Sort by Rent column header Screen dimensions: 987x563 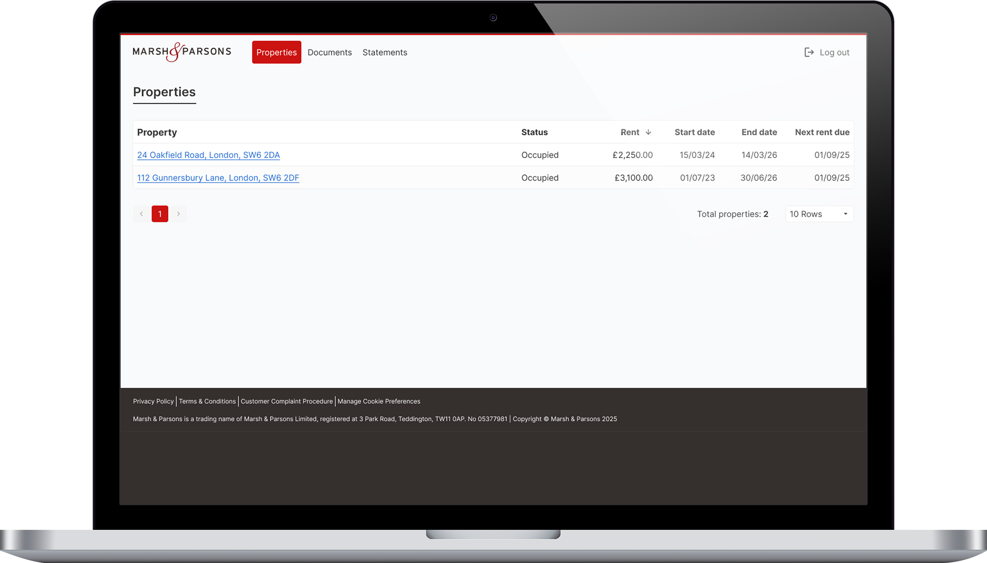point(629,132)
